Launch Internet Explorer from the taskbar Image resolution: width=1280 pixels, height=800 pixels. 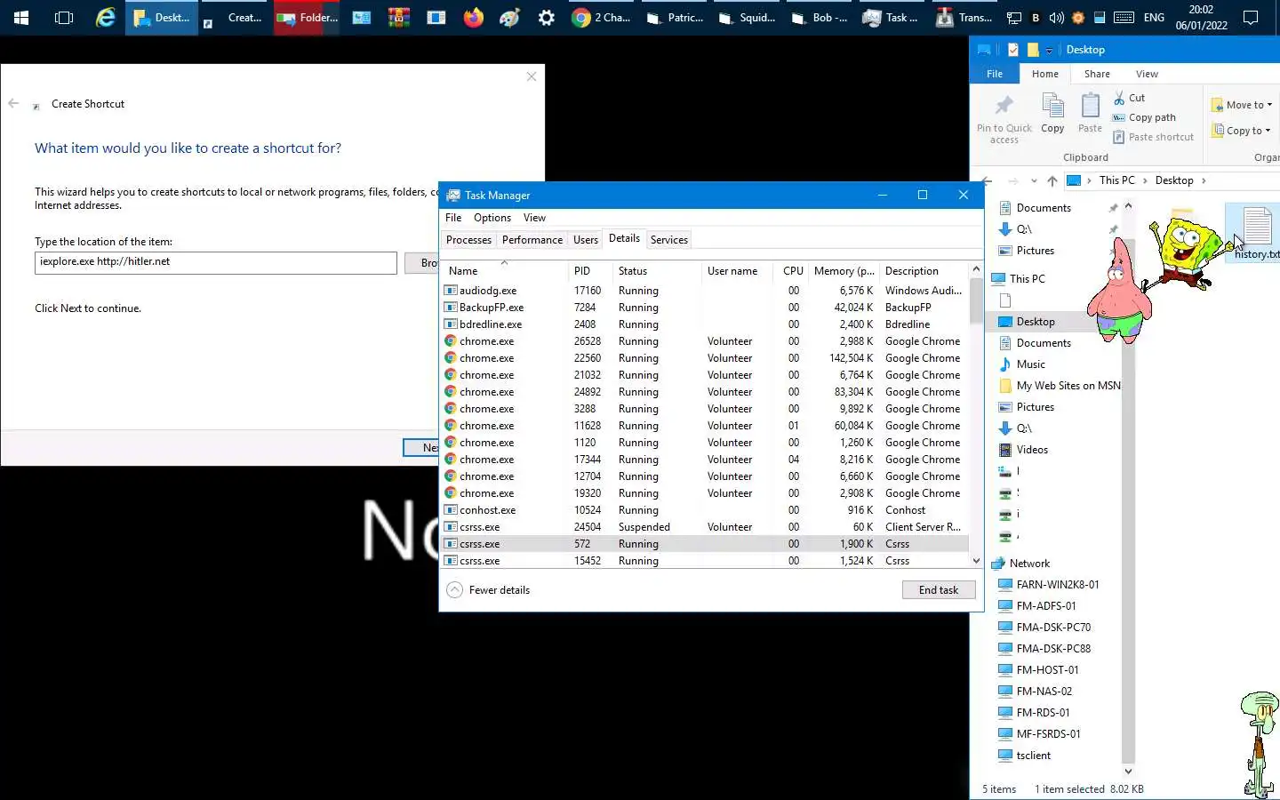[106, 18]
